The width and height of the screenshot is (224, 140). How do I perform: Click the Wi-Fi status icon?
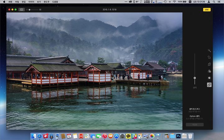coord(174,2)
